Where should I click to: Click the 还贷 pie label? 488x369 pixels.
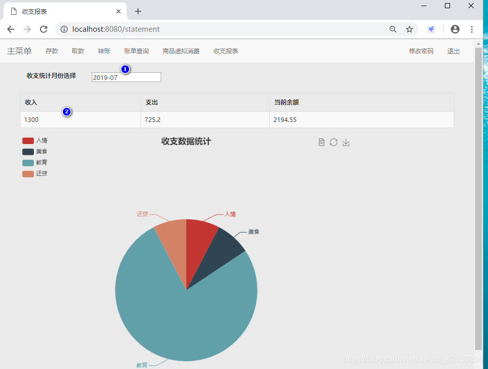(x=142, y=214)
